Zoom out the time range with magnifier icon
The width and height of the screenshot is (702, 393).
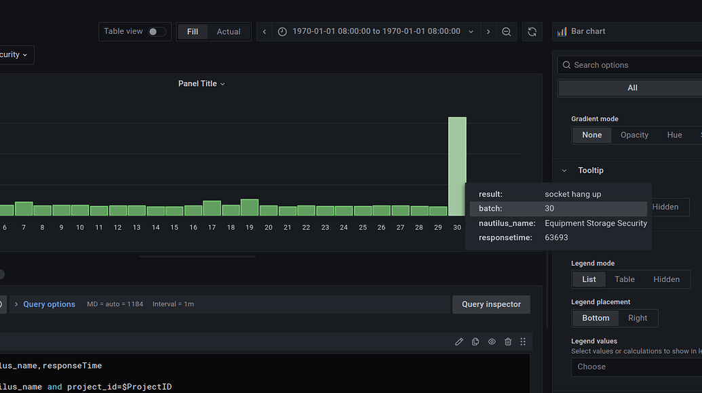[507, 31]
